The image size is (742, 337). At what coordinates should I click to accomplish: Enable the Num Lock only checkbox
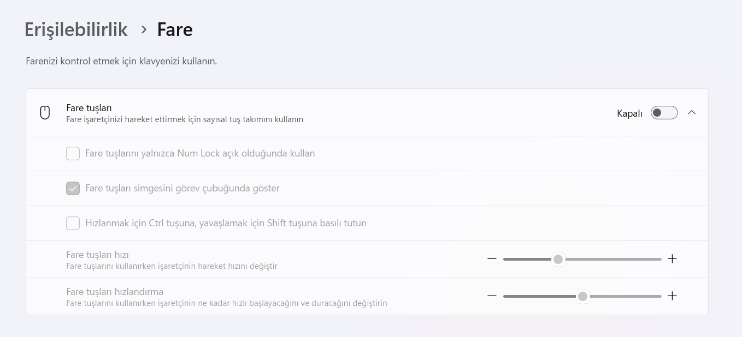click(73, 153)
